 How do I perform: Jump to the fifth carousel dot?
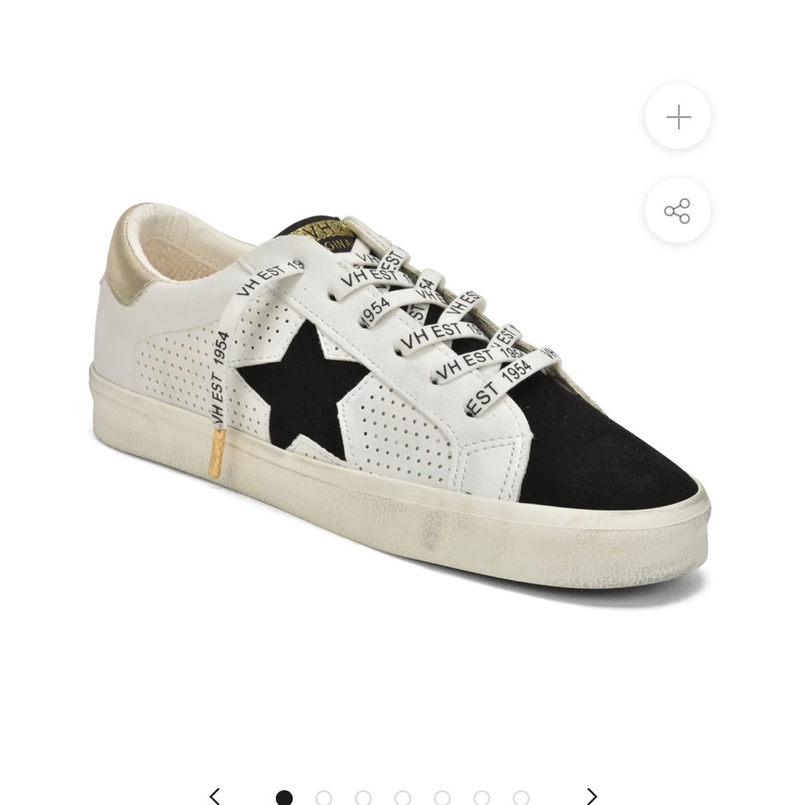pyautogui.click(x=442, y=798)
